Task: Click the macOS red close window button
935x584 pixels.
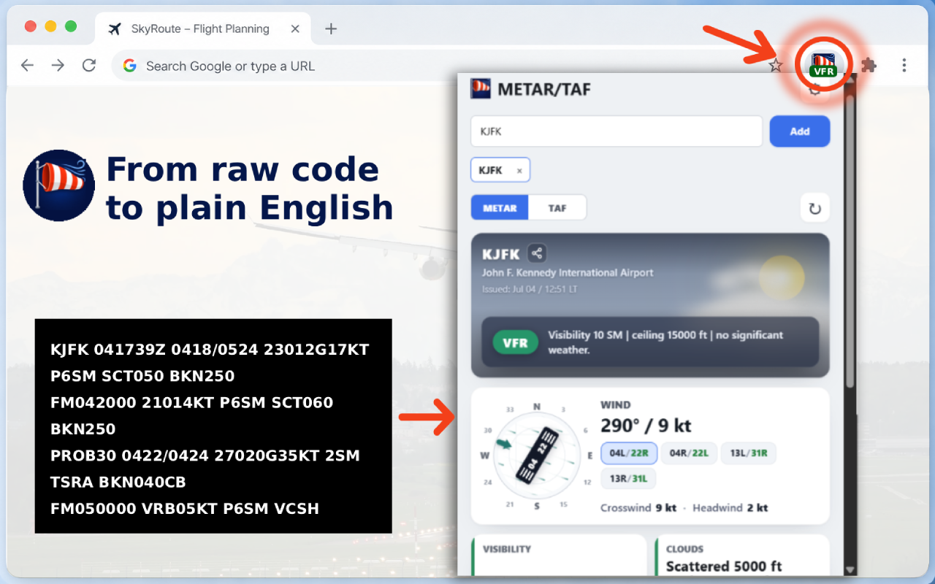Action: 31,26
